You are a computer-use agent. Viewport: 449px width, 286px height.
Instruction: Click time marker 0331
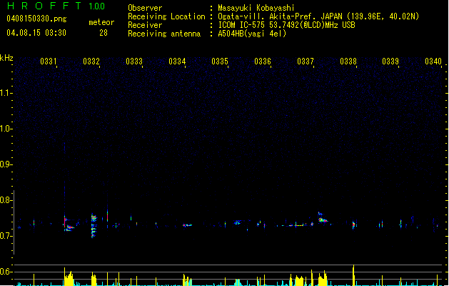(x=49, y=61)
